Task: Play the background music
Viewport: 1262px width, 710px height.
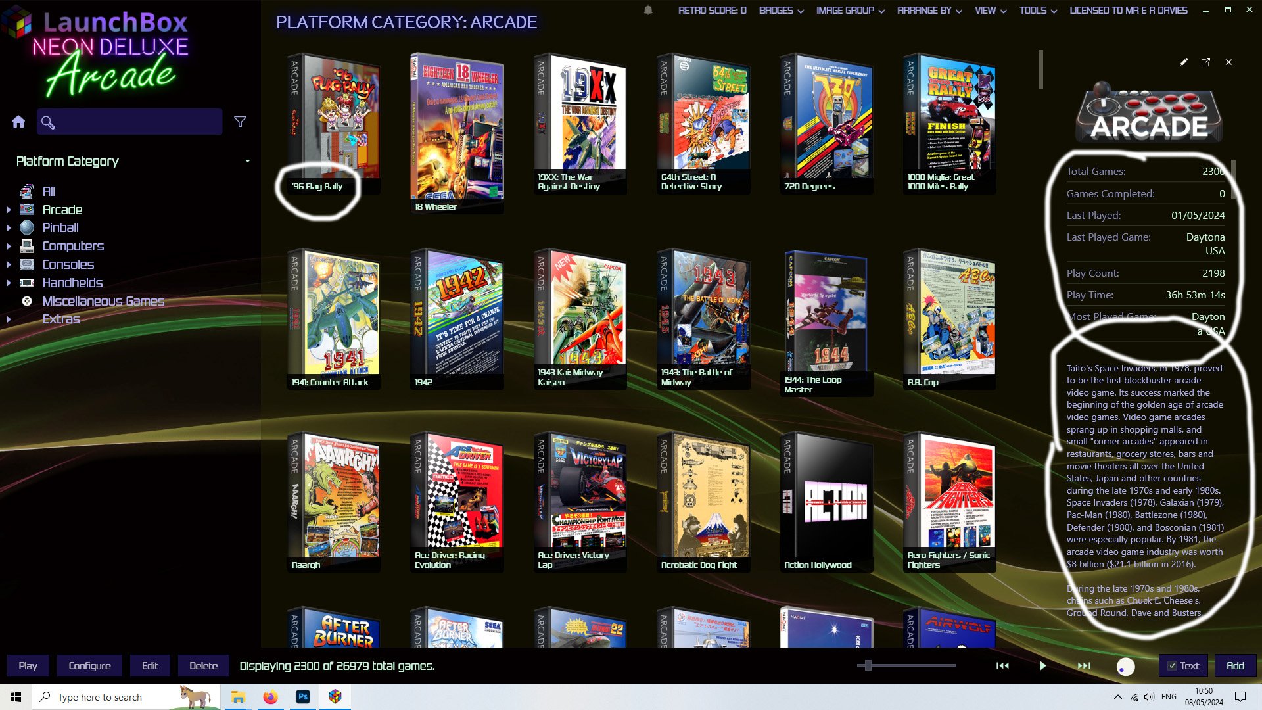Action: [1043, 666]
